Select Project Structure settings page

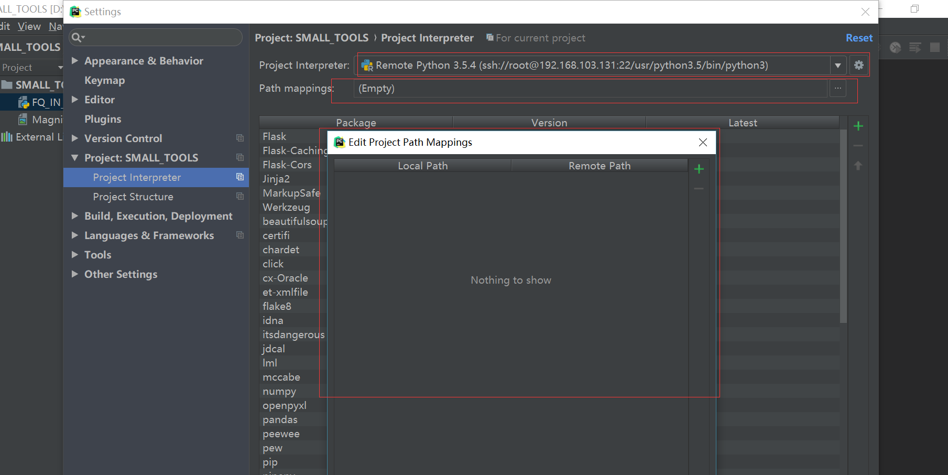pyautogui.click(x=133, y=197)
